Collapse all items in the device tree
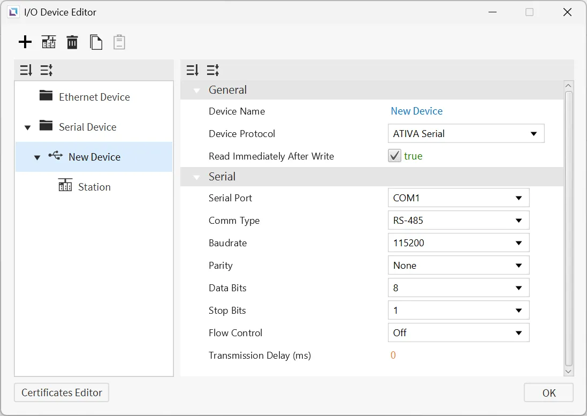 [47, 70]
